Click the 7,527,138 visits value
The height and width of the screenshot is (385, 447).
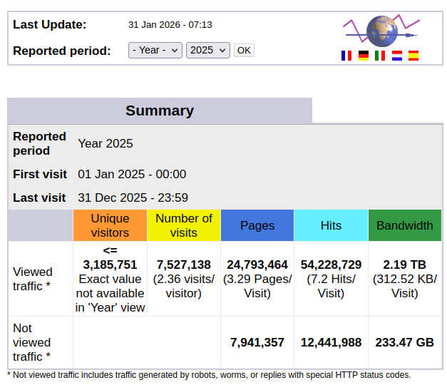183,265
